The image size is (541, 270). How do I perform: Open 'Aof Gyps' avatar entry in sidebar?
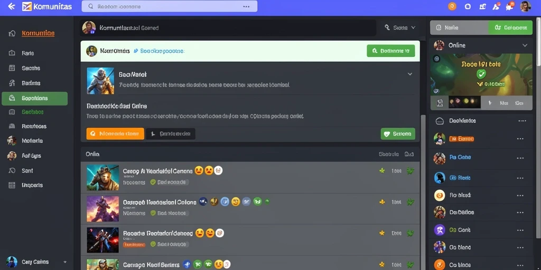[12, 156]
